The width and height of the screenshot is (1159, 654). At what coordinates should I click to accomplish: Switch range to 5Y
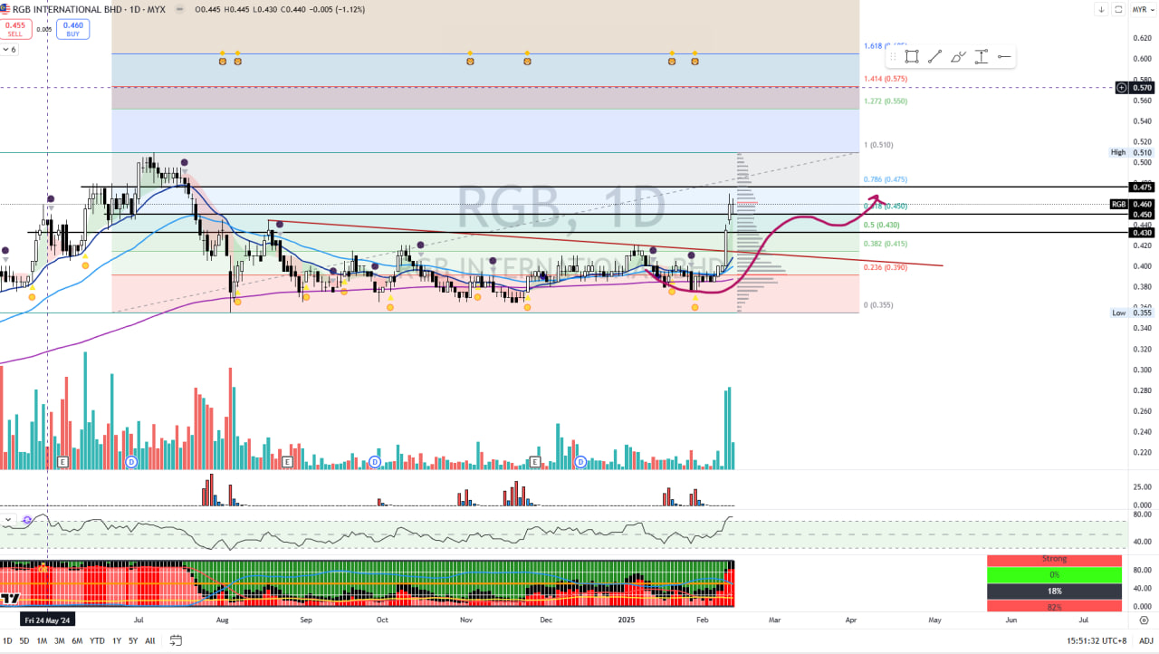[133, 640]
